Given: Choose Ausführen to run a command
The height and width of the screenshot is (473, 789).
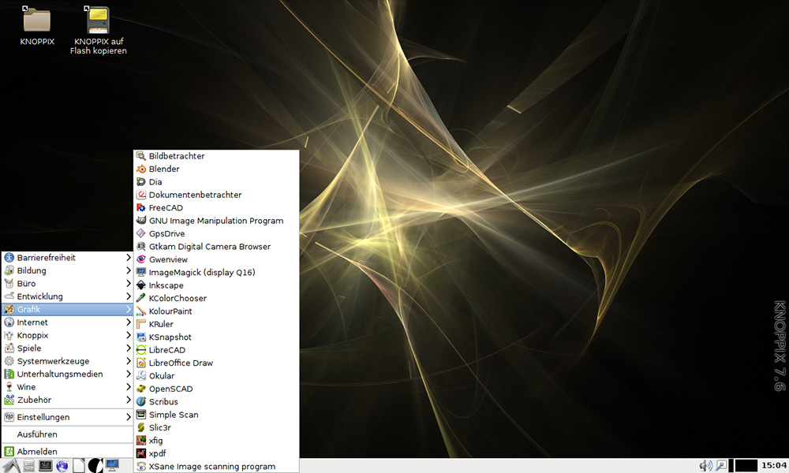Looking at the screenshot, I should pyautogui.click(x=67, y=434).
